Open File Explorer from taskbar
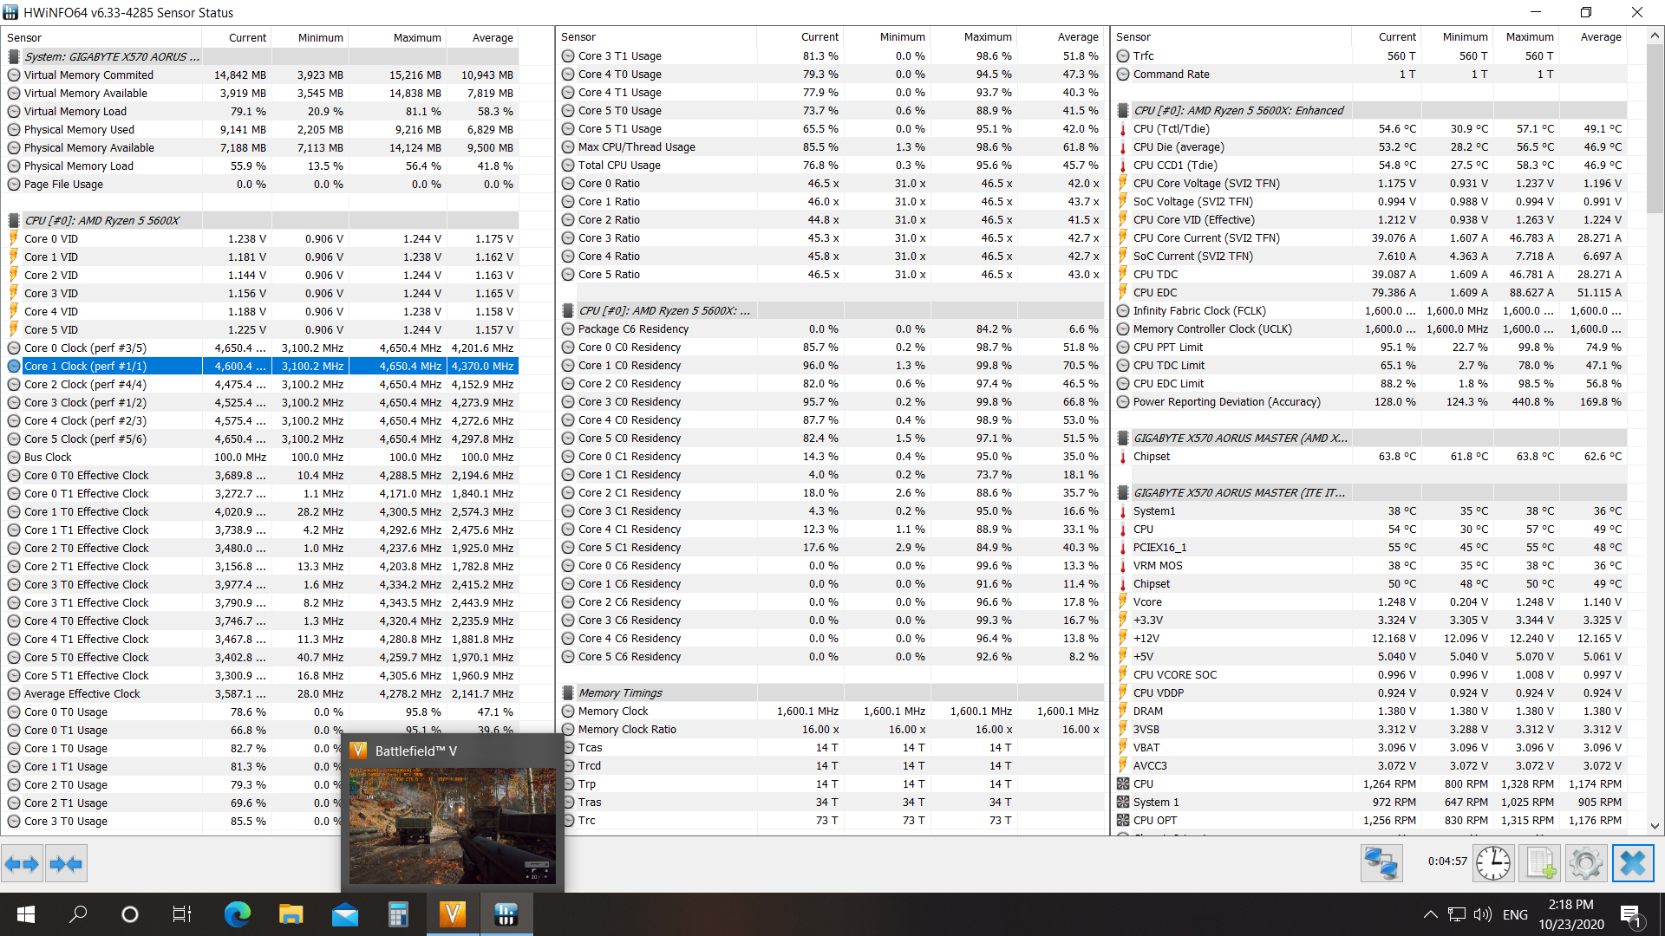Viewport: 1665px width, 936px height. point(291,914)
